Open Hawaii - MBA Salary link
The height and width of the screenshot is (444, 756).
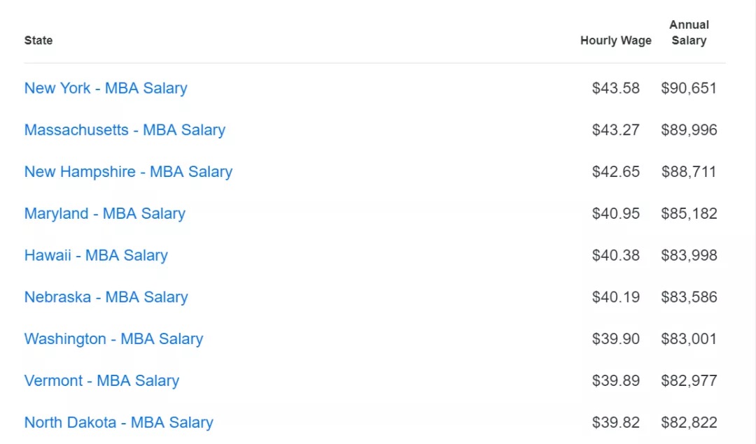[x=96, y=255]
